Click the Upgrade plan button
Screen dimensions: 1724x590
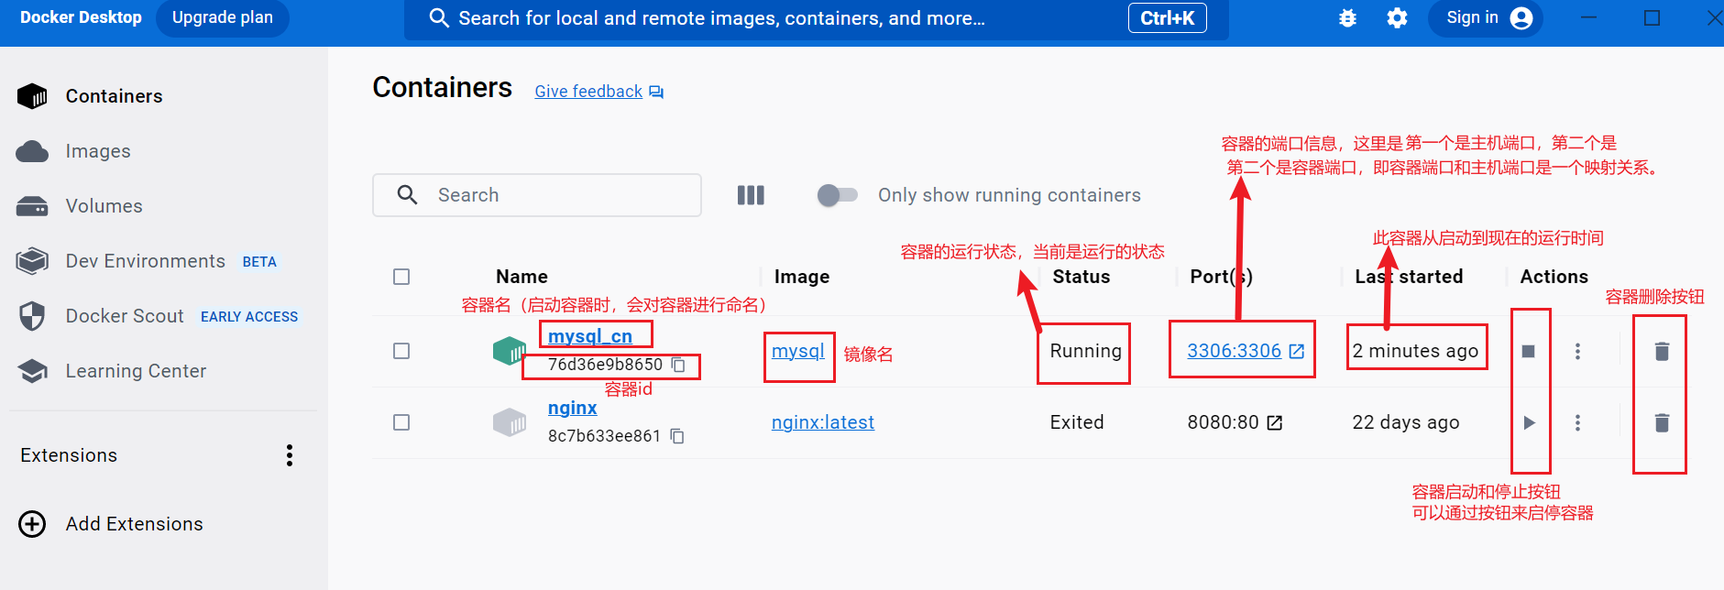tap(223, 18)
